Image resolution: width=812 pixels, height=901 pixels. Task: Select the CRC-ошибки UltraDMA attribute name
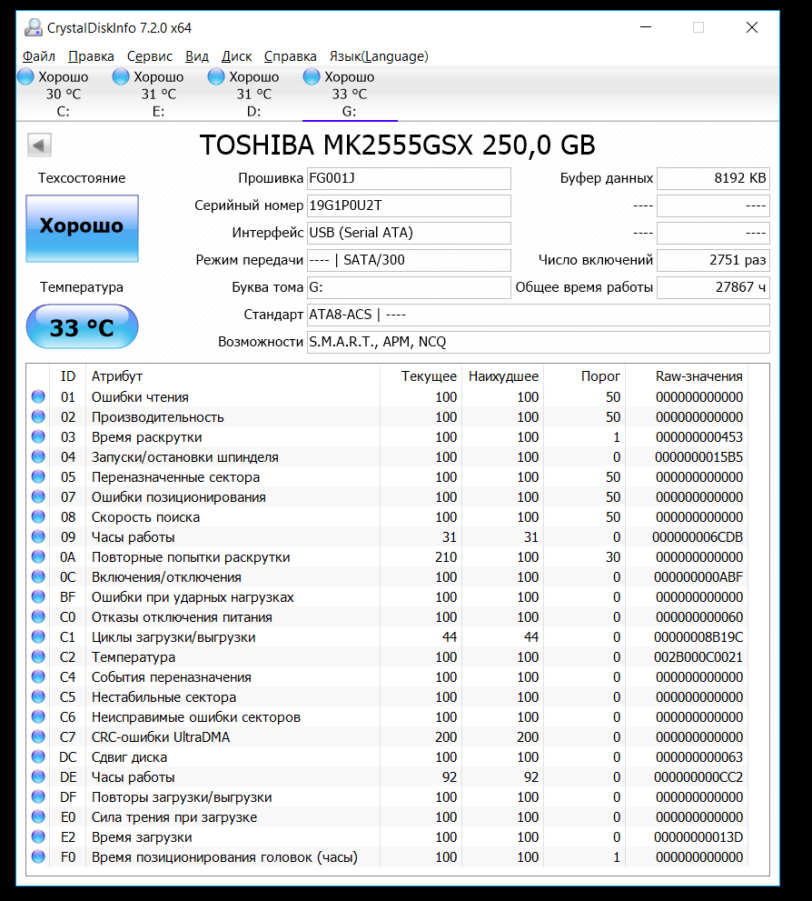click(x=161, y=736)
